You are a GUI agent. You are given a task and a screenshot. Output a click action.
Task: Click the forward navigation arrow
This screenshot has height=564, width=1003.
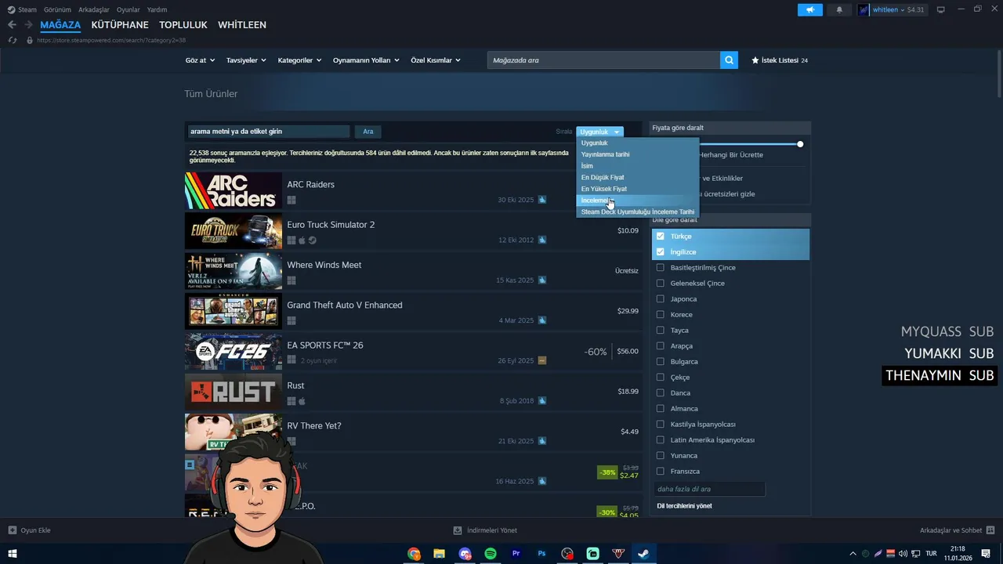[x=28, y=25]
